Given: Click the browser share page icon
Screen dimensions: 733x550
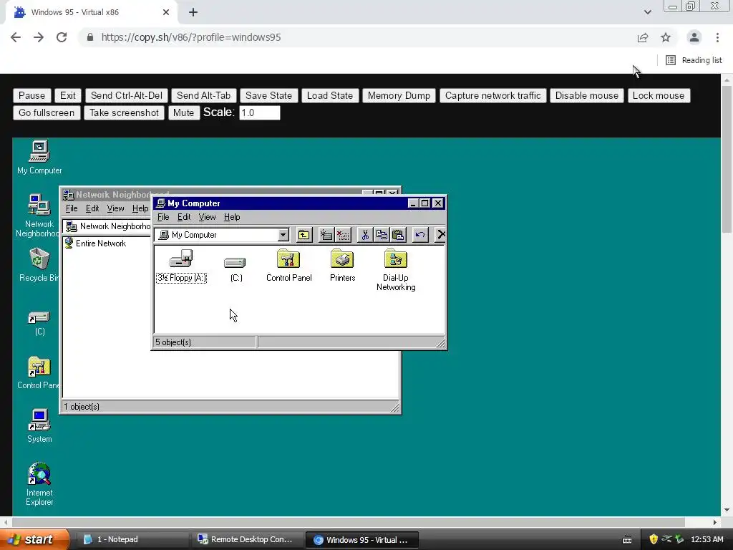Looking at the screenshot, I should (643, 37).
